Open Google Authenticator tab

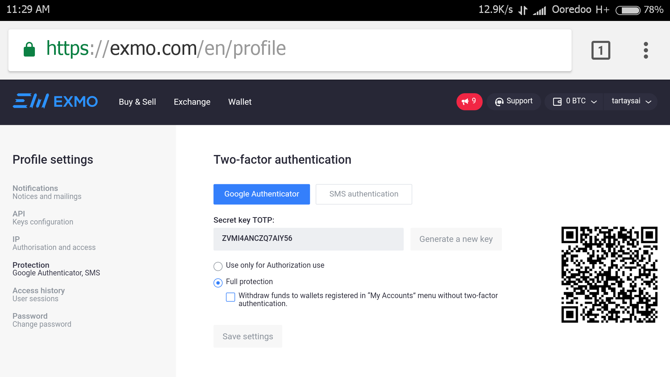[x=262, y=194]
